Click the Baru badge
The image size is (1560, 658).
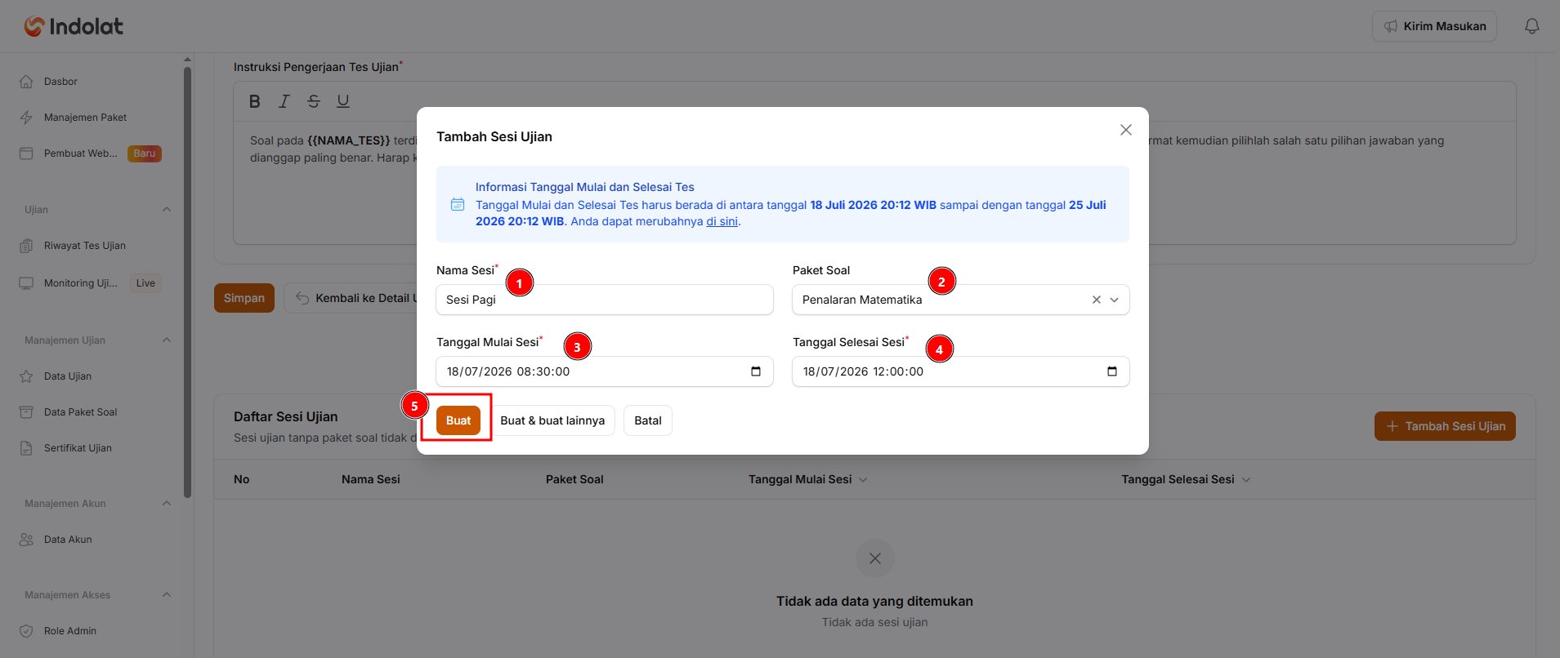[145, 153]
